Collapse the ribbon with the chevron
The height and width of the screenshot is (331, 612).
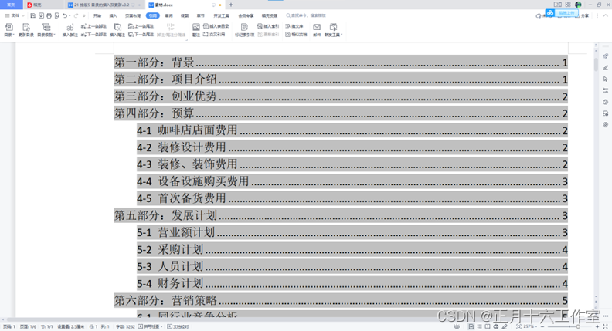click(x=606, y=15)
